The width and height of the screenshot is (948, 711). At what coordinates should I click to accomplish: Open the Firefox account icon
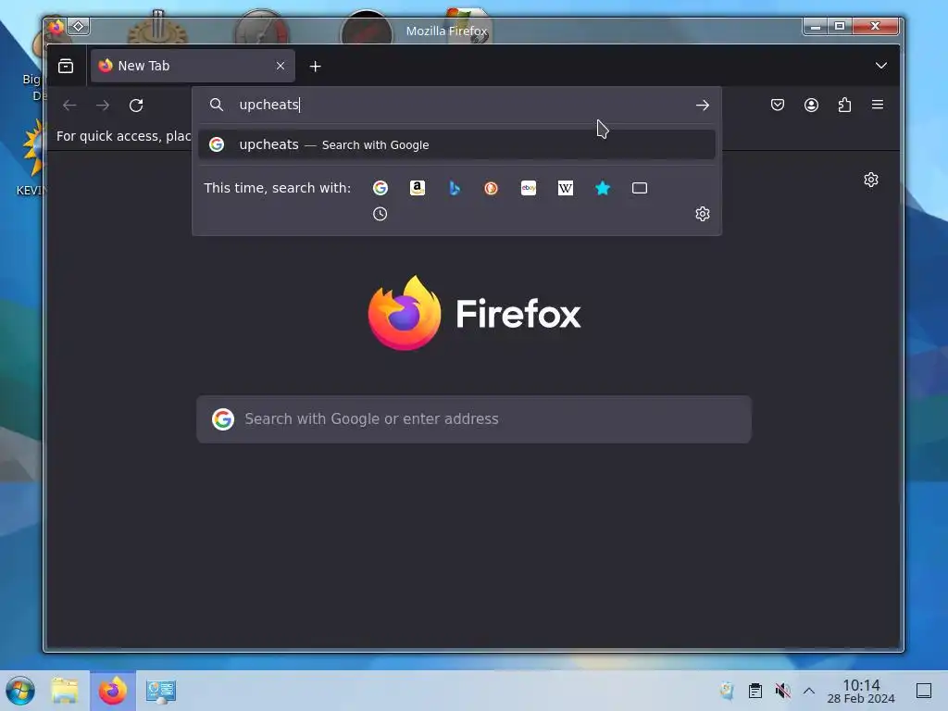click(811, 106)
